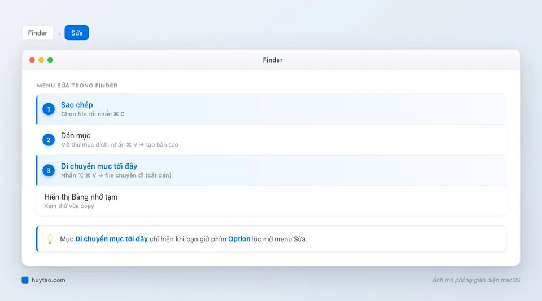Click the blue Option keyword in tip

click(x=239, y=239)
